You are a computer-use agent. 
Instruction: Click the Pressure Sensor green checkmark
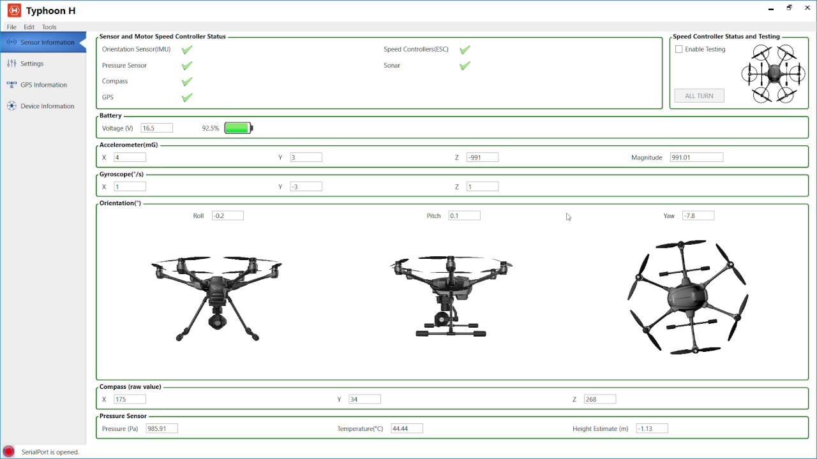tap(187, 65)
